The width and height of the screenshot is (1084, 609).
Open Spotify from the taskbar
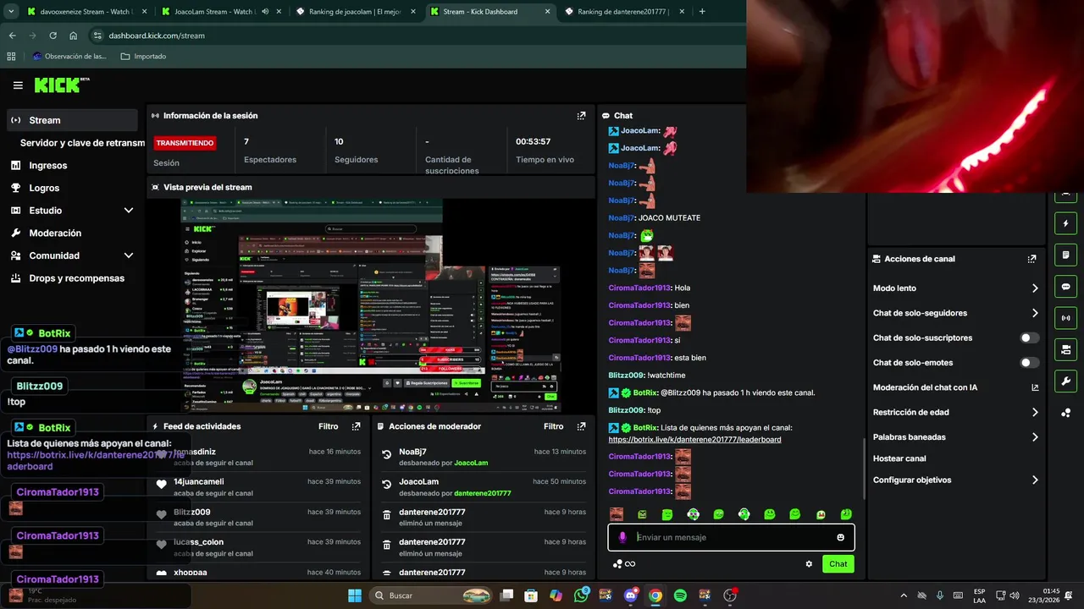680,595
